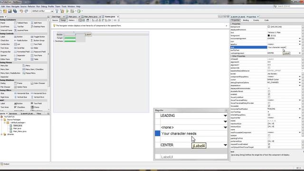
Task: Click the Save All toolbar icon
Action: pos(15,11)
